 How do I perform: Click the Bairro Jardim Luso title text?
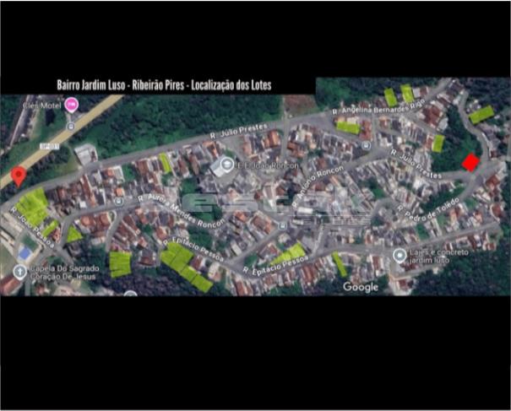pyautogui.click(x=164, y=85)
